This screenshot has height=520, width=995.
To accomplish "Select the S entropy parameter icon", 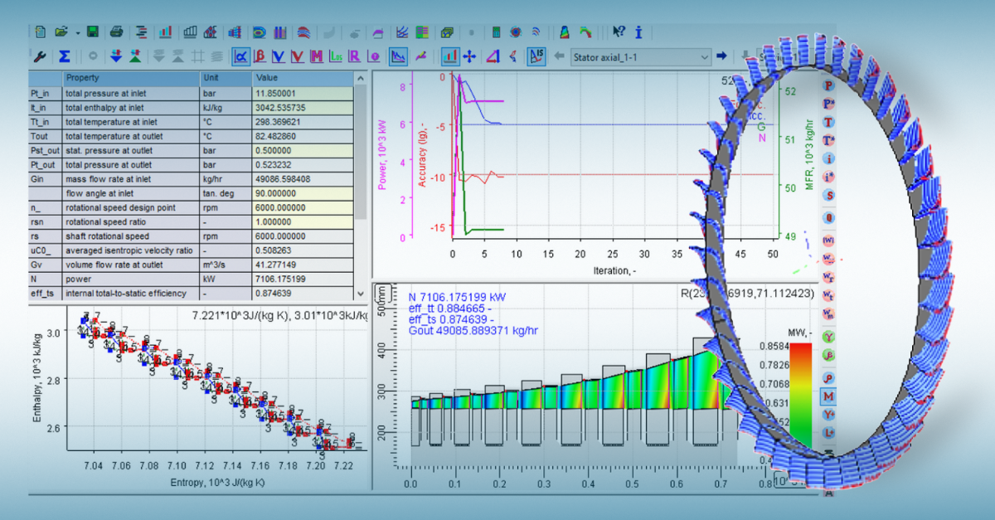I will tap(828, 196).
